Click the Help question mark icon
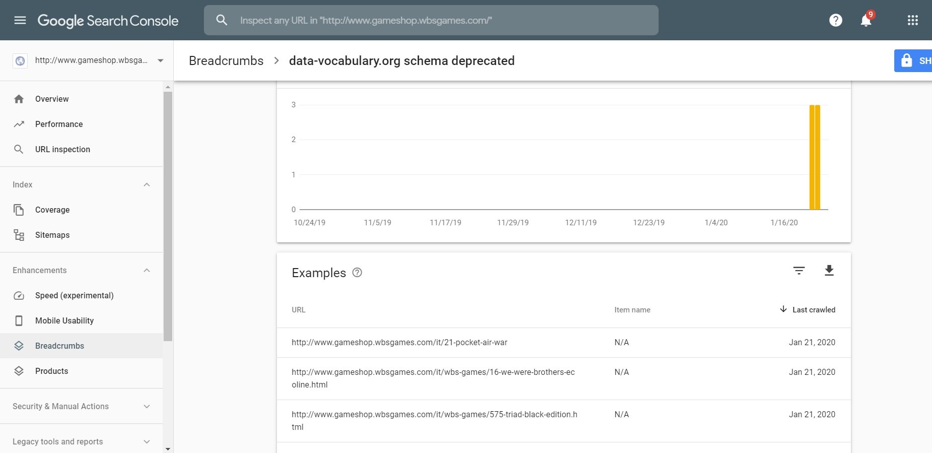 pos(836,20)
